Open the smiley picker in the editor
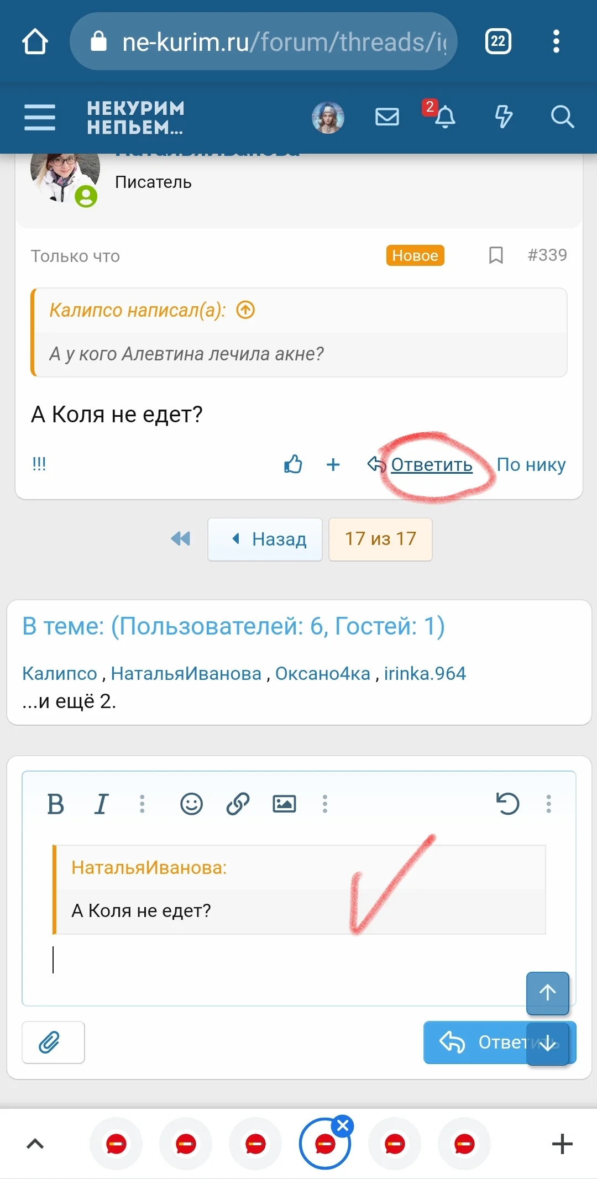Screen dimensions: 597x1179 (x=190, y=804)
